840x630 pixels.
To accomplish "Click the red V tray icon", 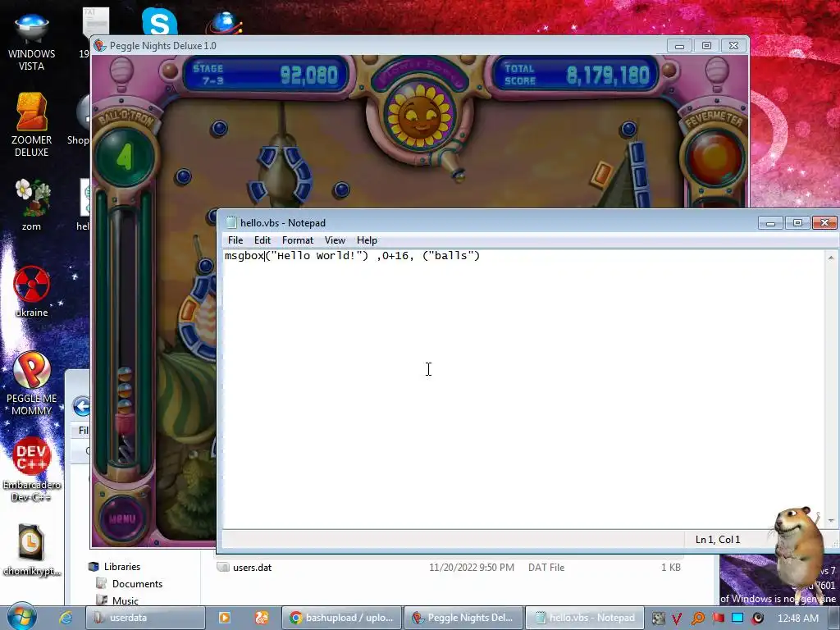I will (677, 619).
